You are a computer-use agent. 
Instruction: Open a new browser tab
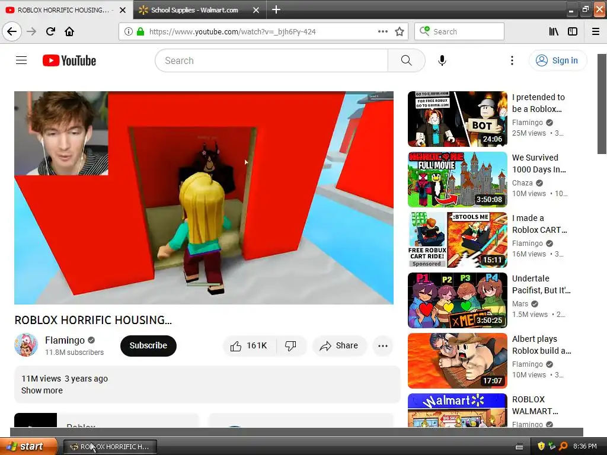pyautogui.click(x=276, y=9)
